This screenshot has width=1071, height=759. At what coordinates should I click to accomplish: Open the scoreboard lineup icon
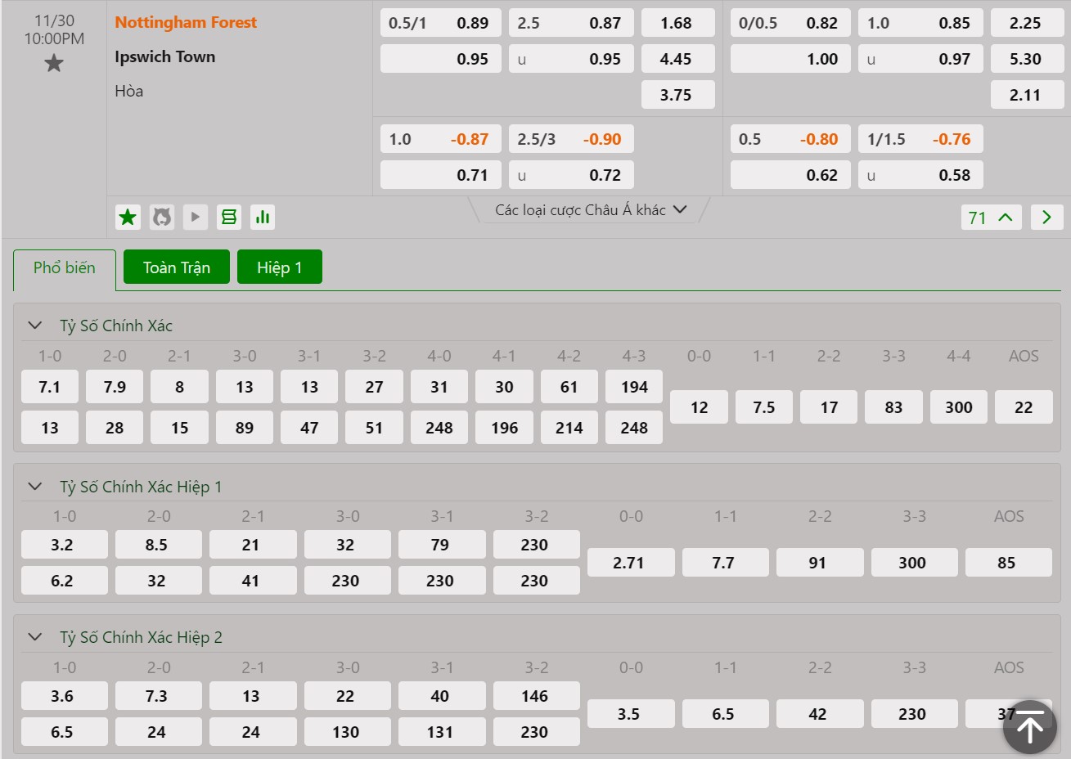pos(229,217)
